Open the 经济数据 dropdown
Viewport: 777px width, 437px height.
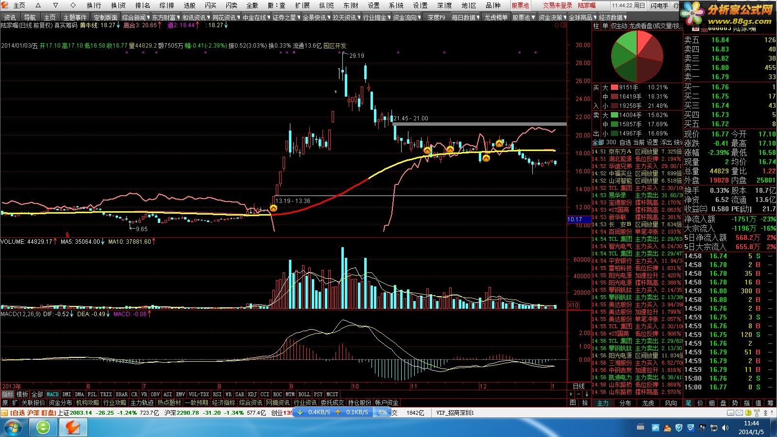click(612, 17)
